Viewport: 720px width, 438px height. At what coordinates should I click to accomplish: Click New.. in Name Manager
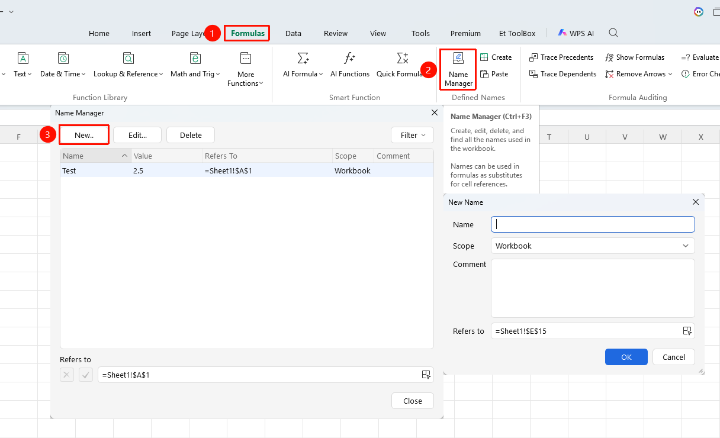[x=84, y=135]
